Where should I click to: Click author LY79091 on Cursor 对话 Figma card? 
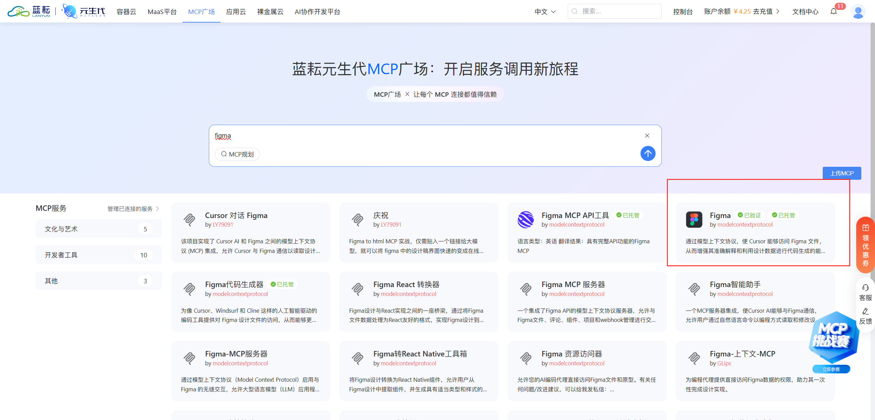tap(223, 225)
